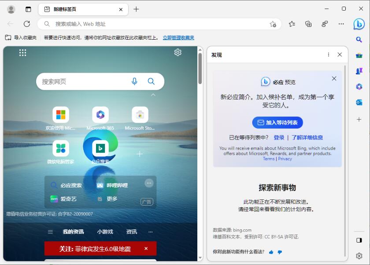
Task: Open the apps grid launcher icon
Action: [x=22, y=52]
